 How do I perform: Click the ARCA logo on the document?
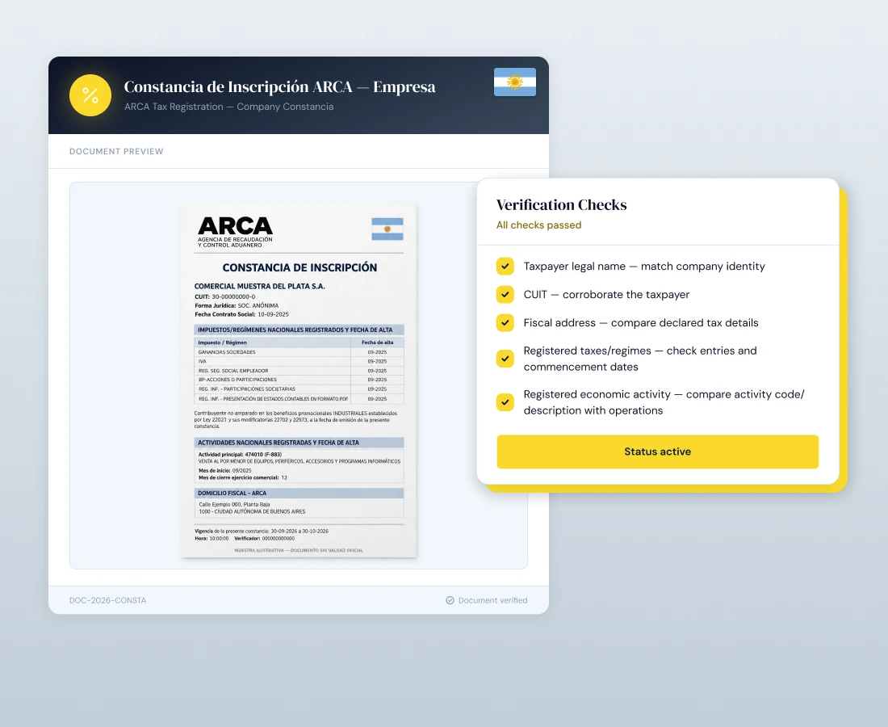[x=235, y=231]
